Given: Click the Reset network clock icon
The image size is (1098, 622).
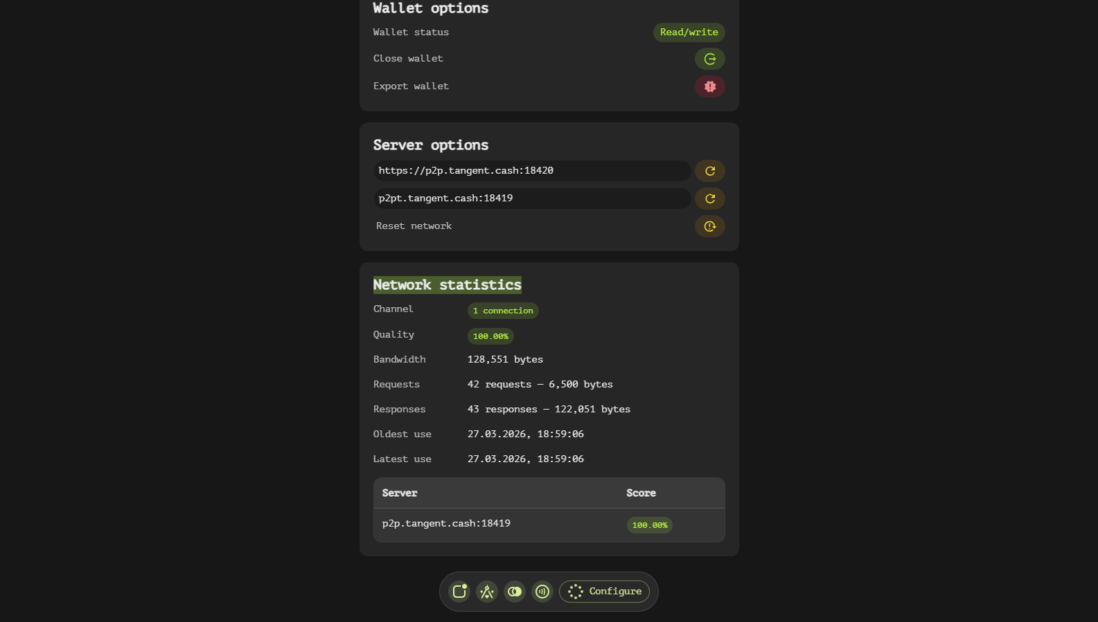Looking at the screenshot, I should click(x=709, y=226).
